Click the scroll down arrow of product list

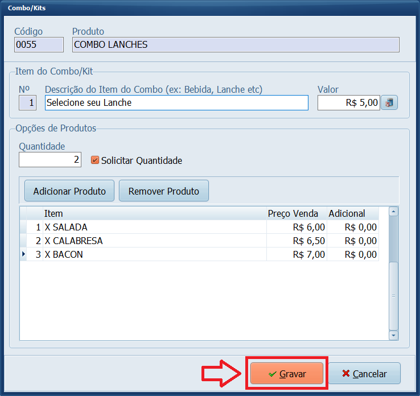(x=393, y=335)
